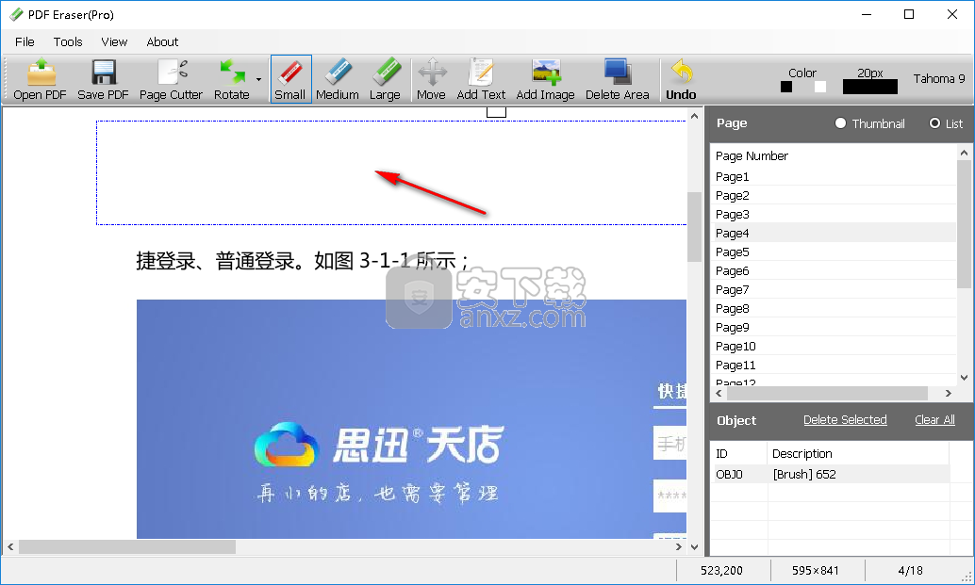Select Page3 in the page list

(833, 214)
